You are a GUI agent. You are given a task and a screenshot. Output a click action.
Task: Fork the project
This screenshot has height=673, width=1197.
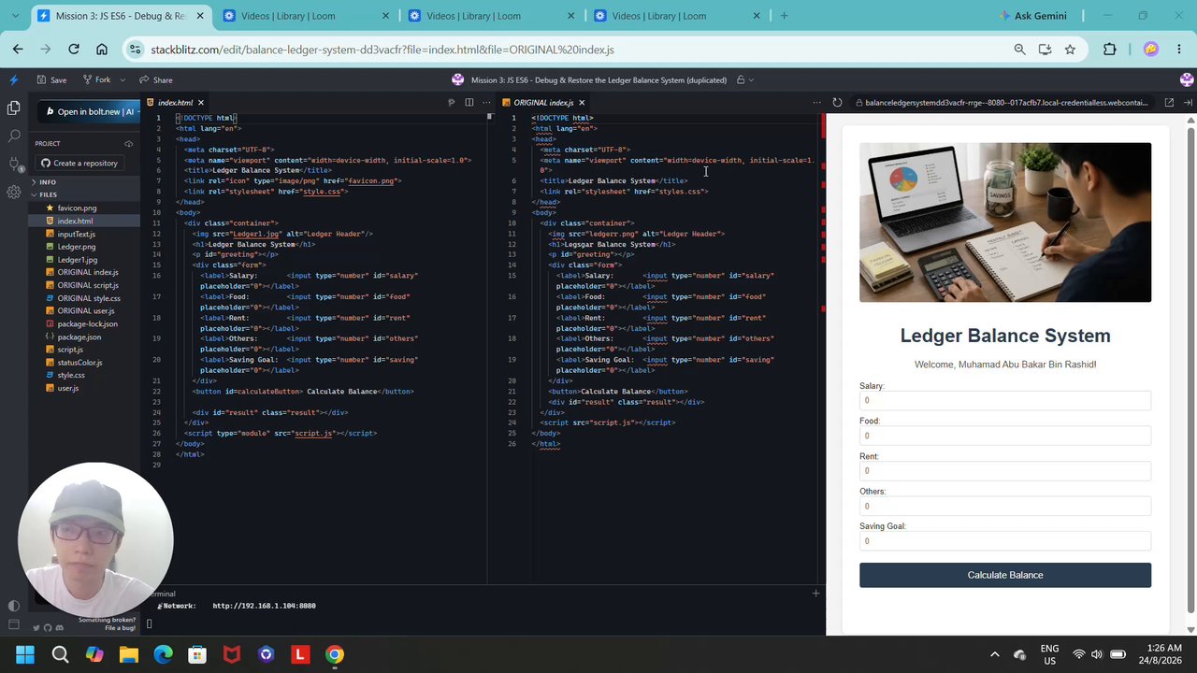coord(96,79)
